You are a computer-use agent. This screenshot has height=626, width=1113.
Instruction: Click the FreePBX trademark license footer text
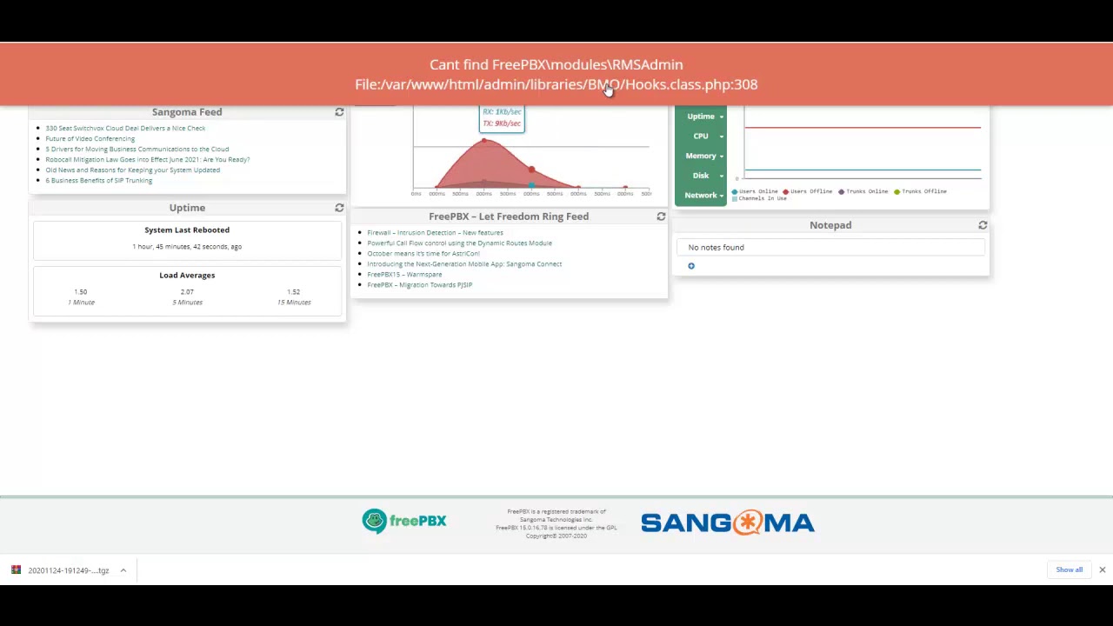coord(556,523)
